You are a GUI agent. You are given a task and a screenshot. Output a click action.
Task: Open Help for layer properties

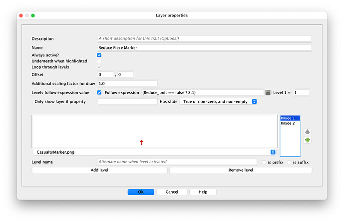(203, 192)
